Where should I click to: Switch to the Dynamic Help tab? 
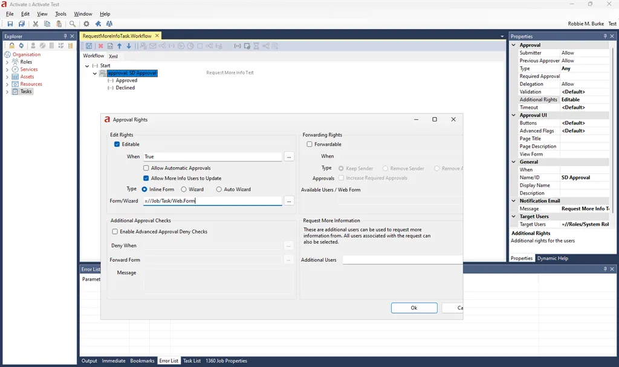click(553, 258)
